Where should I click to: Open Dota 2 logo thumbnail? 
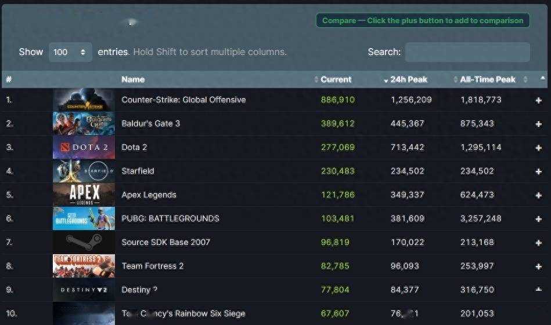tap(84, 147)
